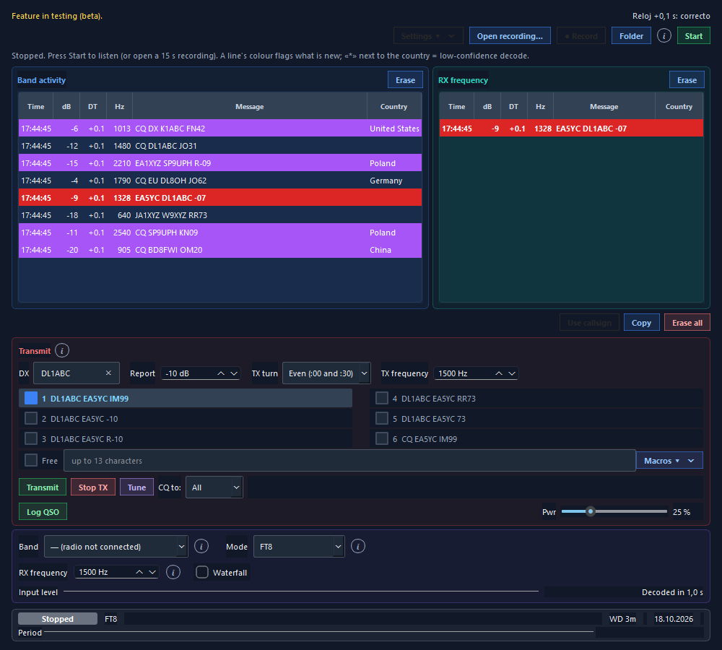This screenshot has width=722, height=650.
Task: Open the TX turn dropdown
Action: point(326,373)
